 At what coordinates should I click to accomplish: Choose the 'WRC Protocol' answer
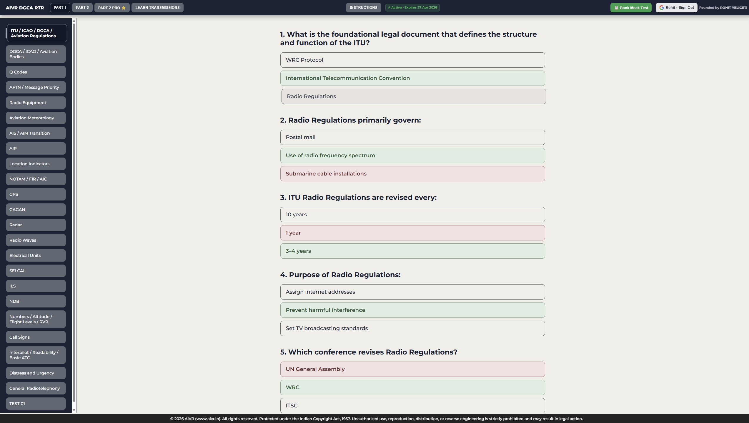tap(412, 60)
